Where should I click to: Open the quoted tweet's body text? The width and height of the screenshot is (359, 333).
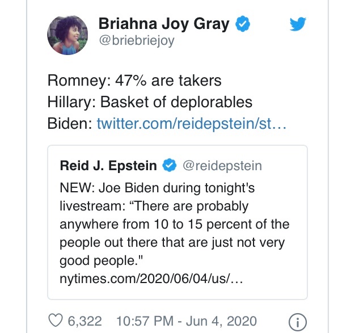(174, 224)
